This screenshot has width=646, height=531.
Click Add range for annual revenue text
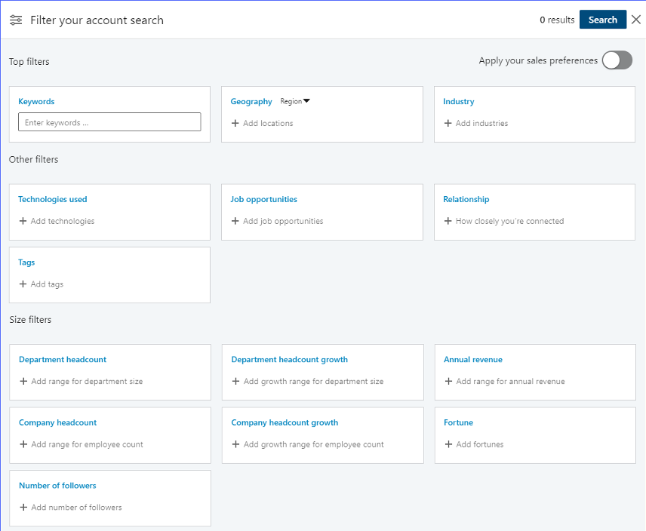pyautogui.click(x=510, y=381)
